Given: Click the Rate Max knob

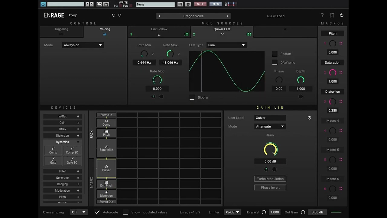Looking at the screenshot, I should (170, 54).
